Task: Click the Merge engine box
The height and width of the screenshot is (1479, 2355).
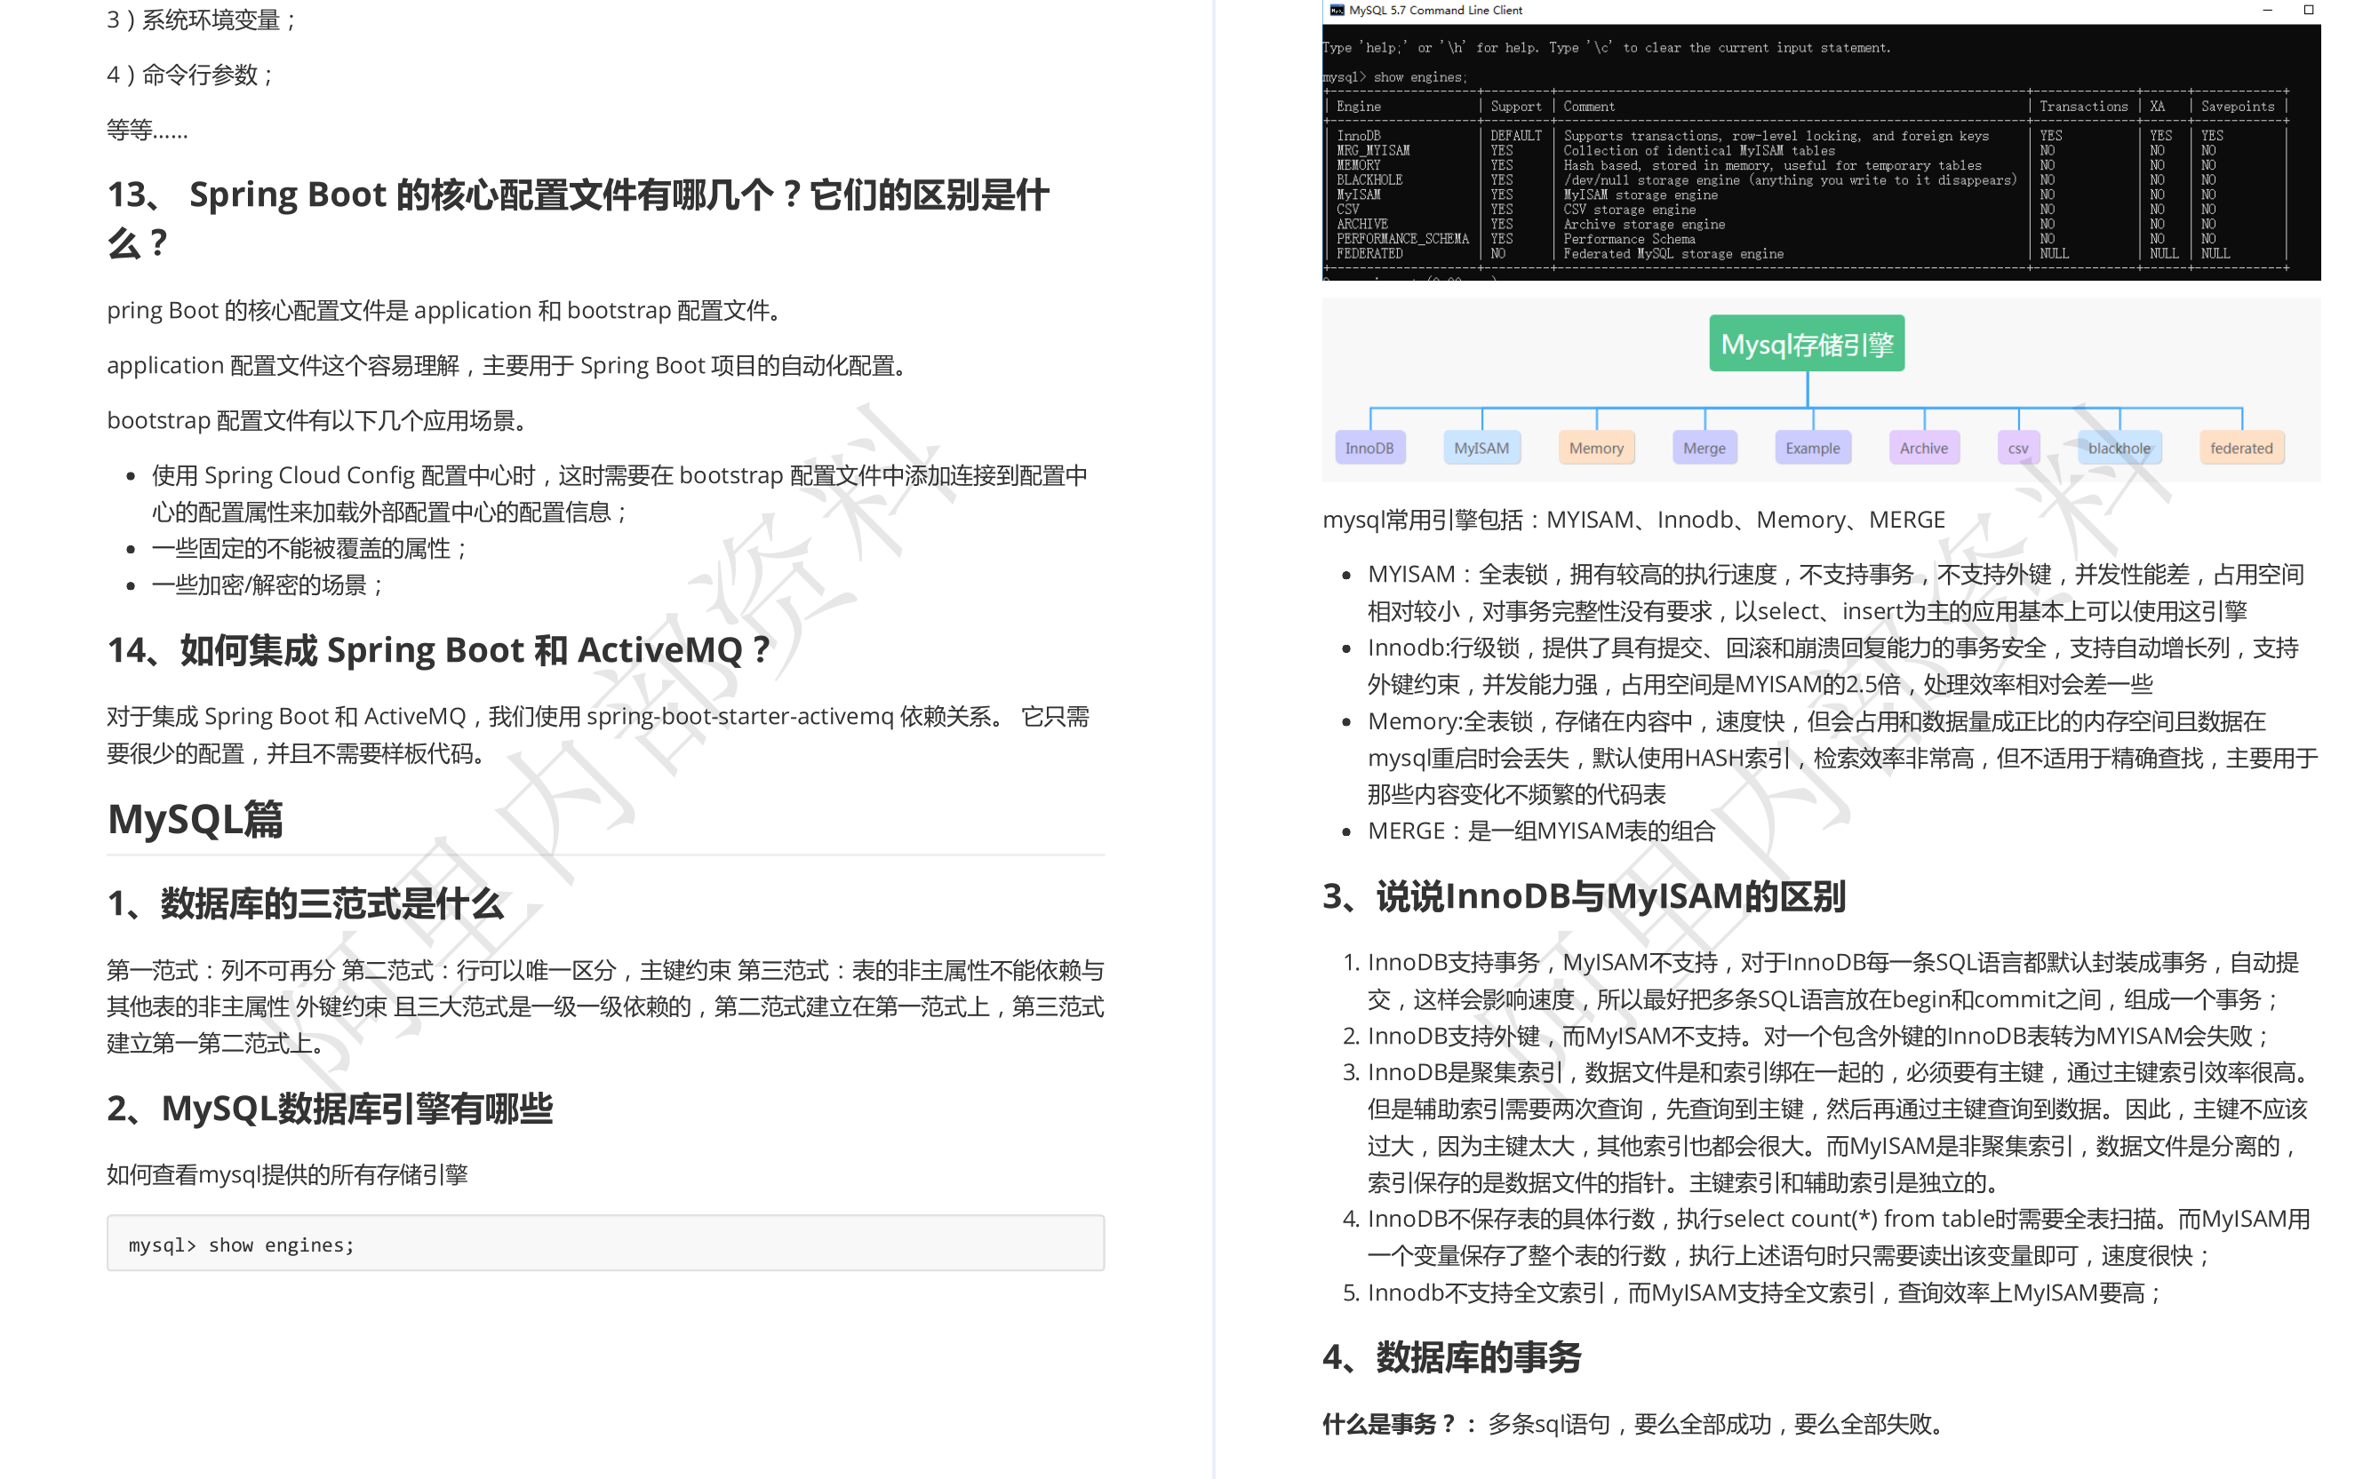Action: point(1704,448)
